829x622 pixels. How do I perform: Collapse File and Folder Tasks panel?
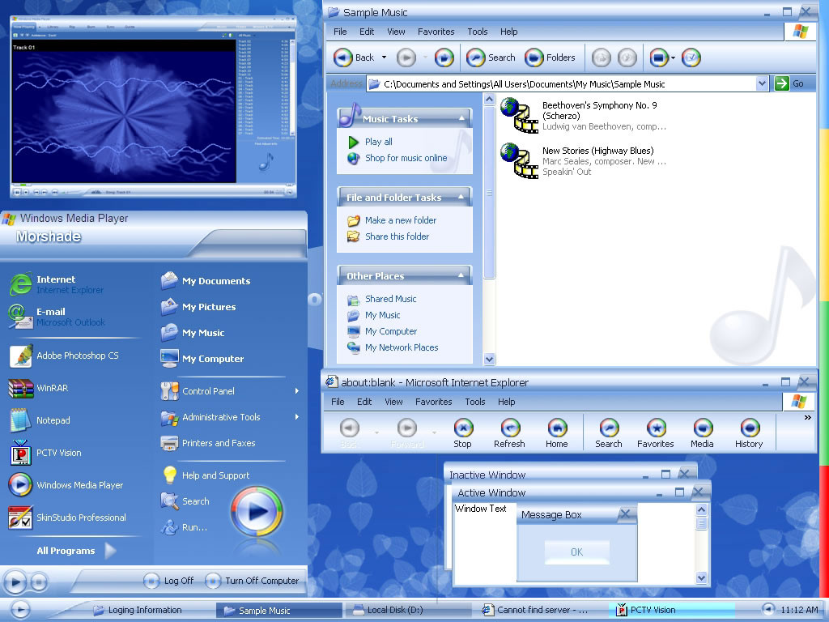click(x=461, y=197)
